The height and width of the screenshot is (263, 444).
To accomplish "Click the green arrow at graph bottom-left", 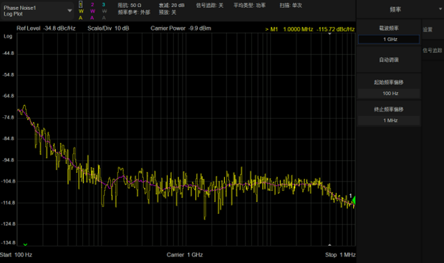I will [25, 244].
